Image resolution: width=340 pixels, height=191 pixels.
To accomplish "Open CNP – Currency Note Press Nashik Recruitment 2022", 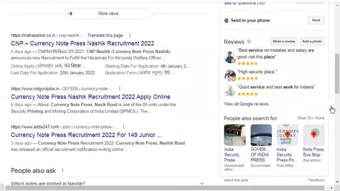I will [x=82, y=44].
